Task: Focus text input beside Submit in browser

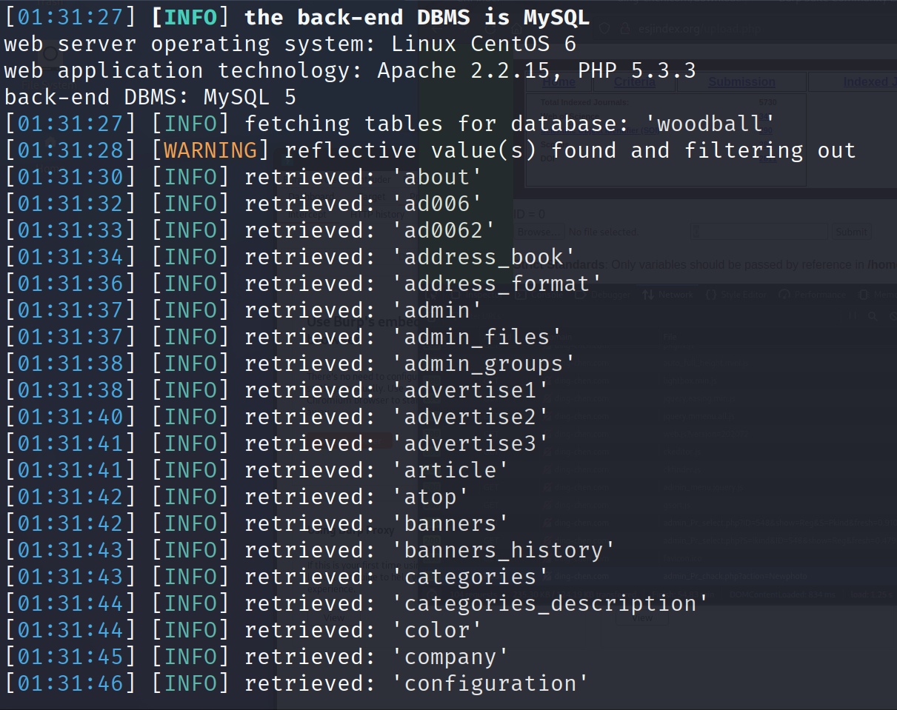Action: click(x=759, y=232)
